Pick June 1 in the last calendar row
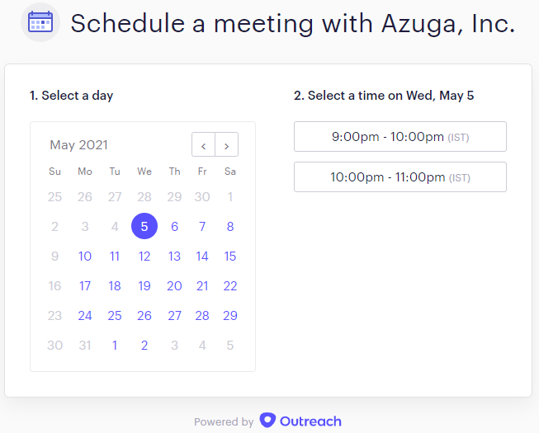 [x=115, y=345]
